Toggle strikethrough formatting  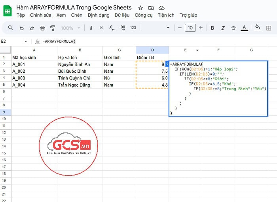tap(233, 28)
